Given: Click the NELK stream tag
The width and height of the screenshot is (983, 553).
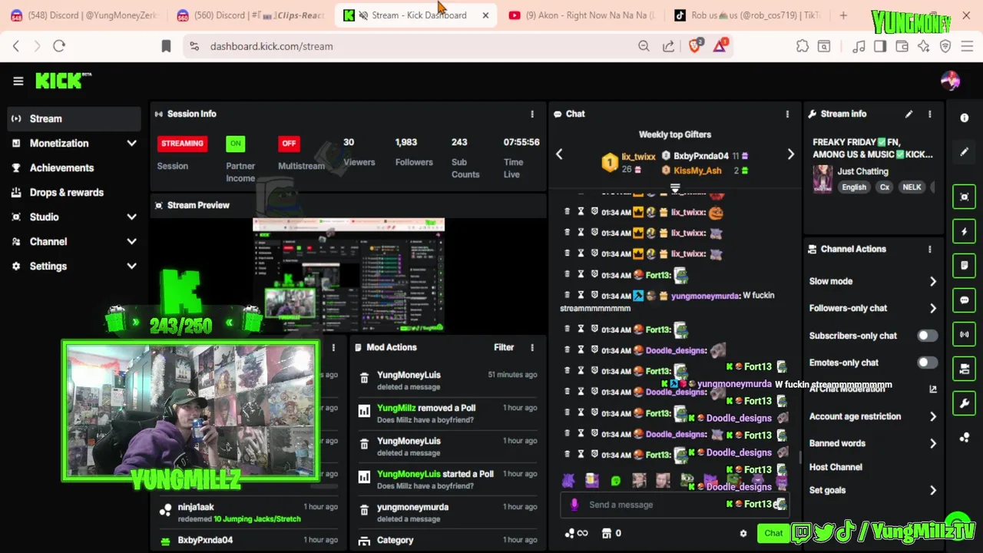Looking at the screenshot, I should [912, 187].
